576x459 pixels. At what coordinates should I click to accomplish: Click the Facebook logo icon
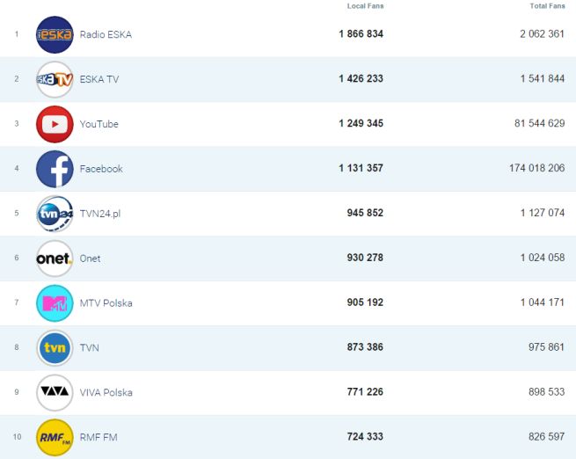pyautogui.click(x=55, y=169)
